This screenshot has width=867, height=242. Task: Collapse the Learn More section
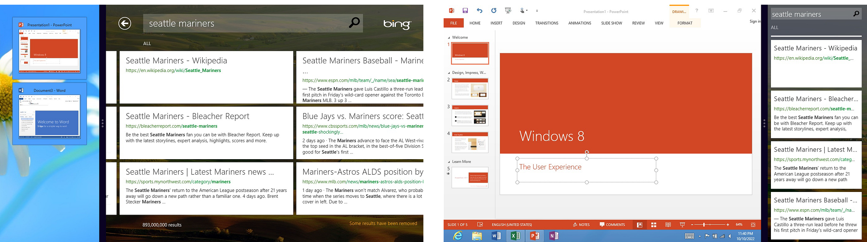pyautogui.click(x=449, y=162)
